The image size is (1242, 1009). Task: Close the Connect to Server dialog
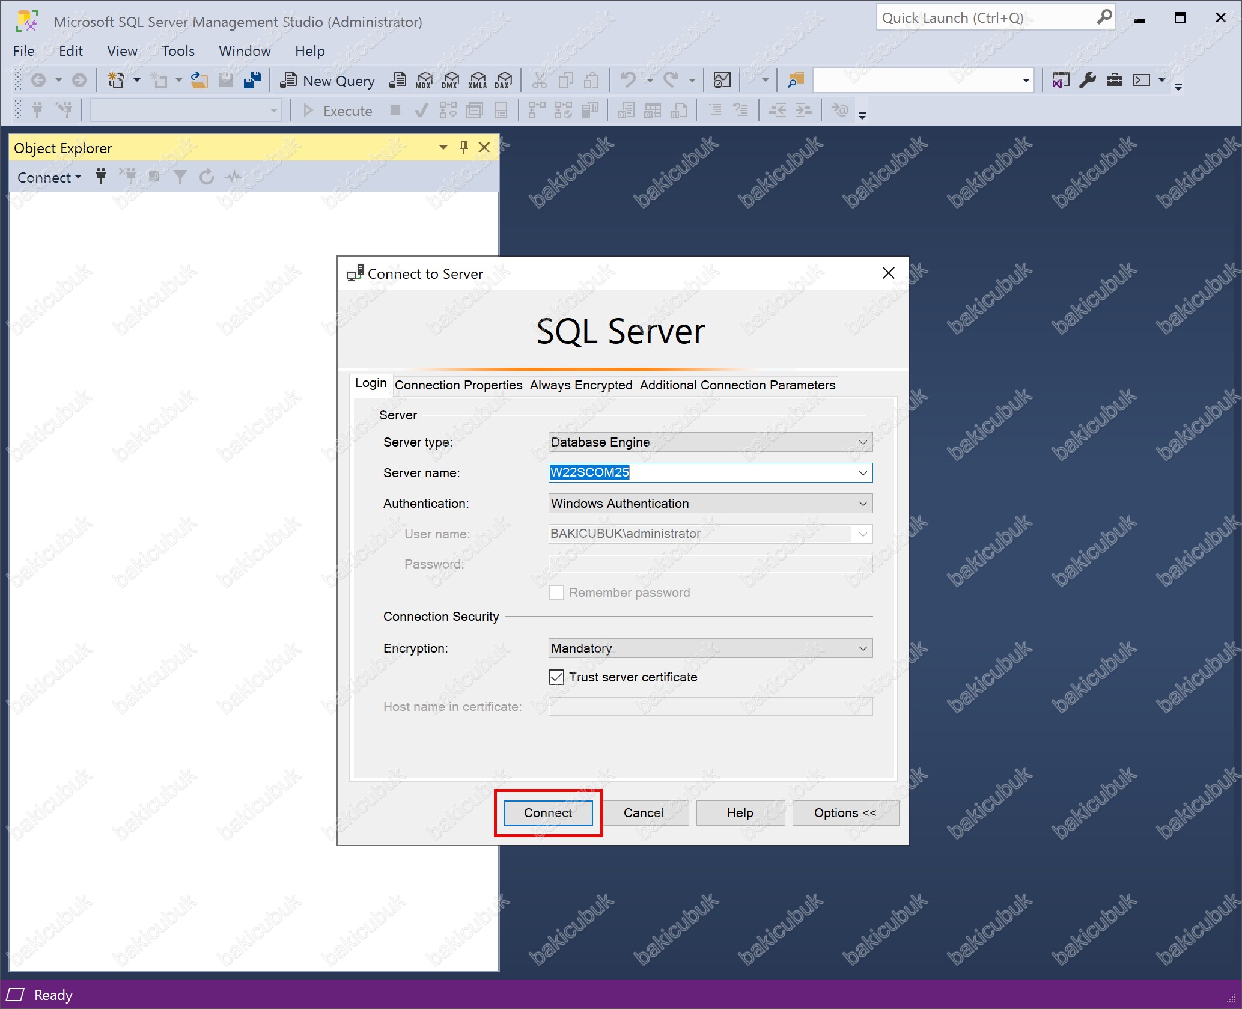(x=889, y=273)
